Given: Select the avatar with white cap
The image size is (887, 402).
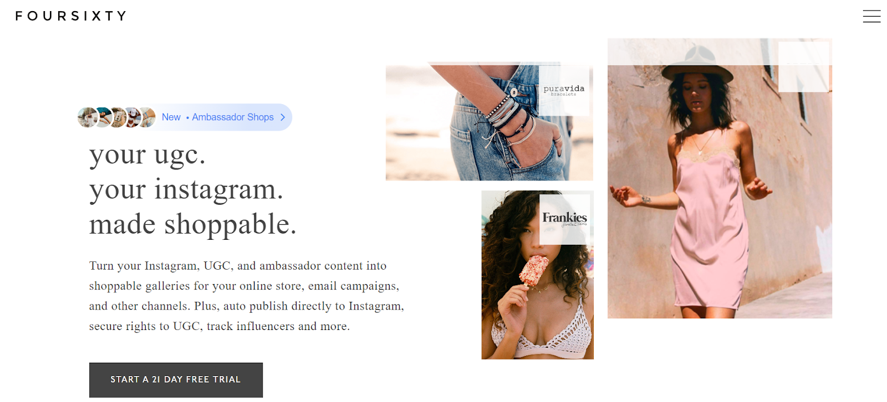Looking at the screenshot, I should (x=132, y=117).
